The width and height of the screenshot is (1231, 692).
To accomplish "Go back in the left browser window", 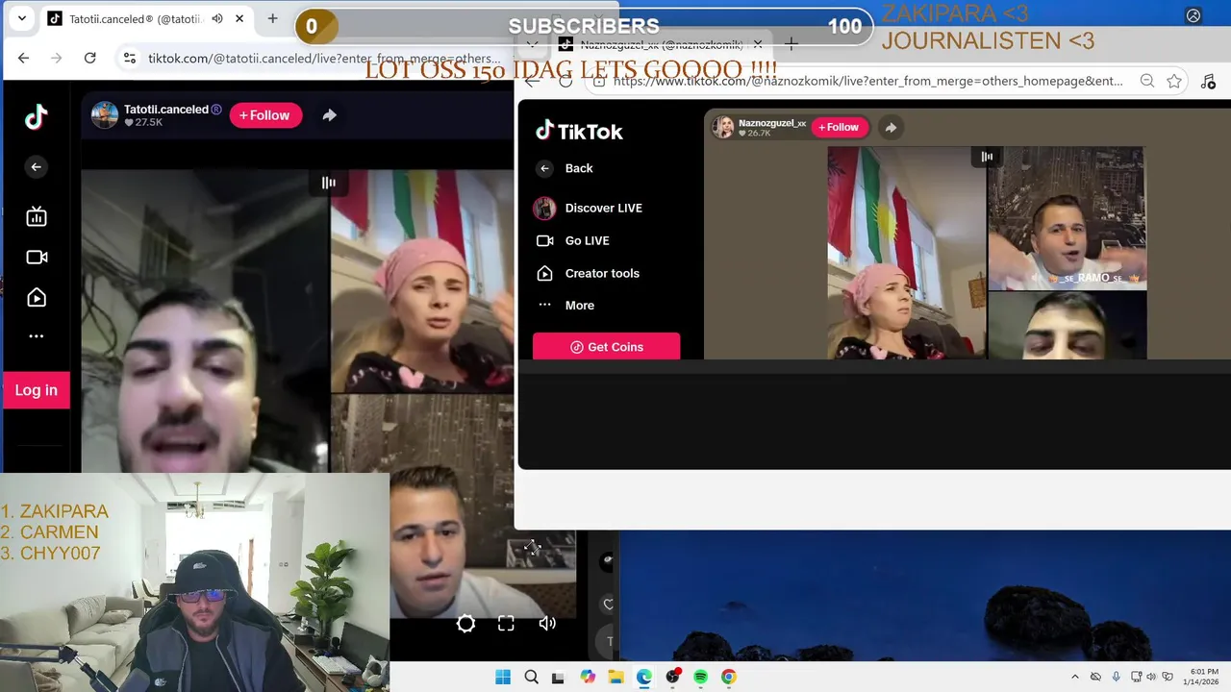I will [x=23, y=58].
